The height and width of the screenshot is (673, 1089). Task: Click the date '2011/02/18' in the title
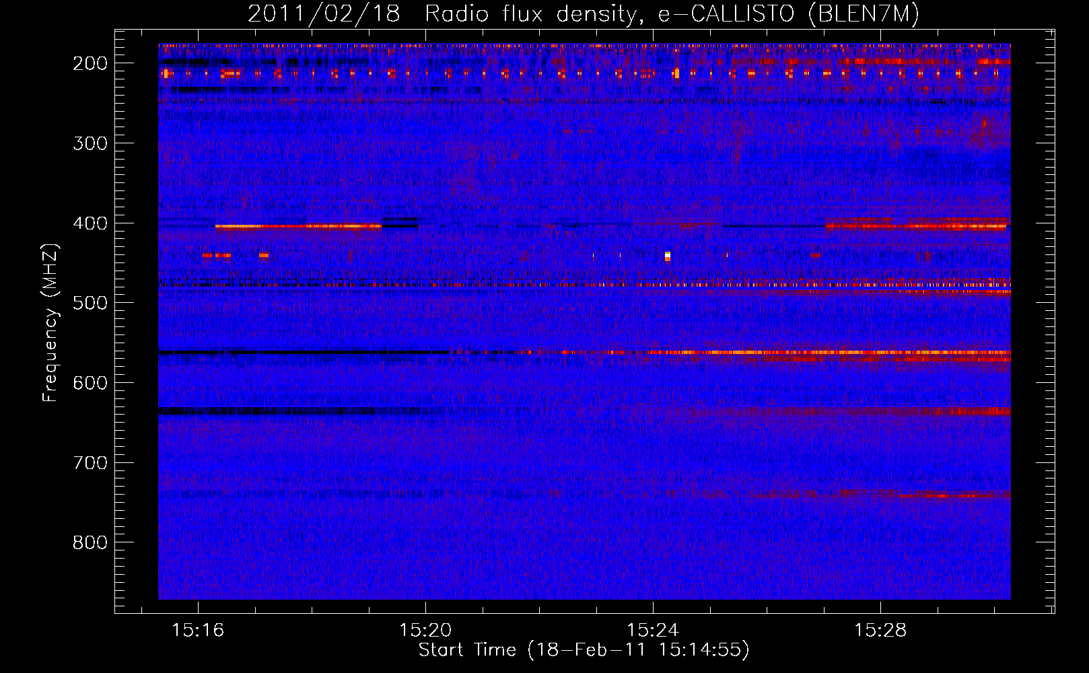click(324, 14)
